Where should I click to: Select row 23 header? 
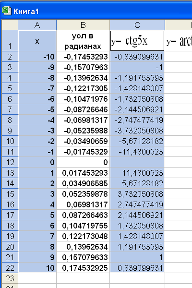point(10,278)
